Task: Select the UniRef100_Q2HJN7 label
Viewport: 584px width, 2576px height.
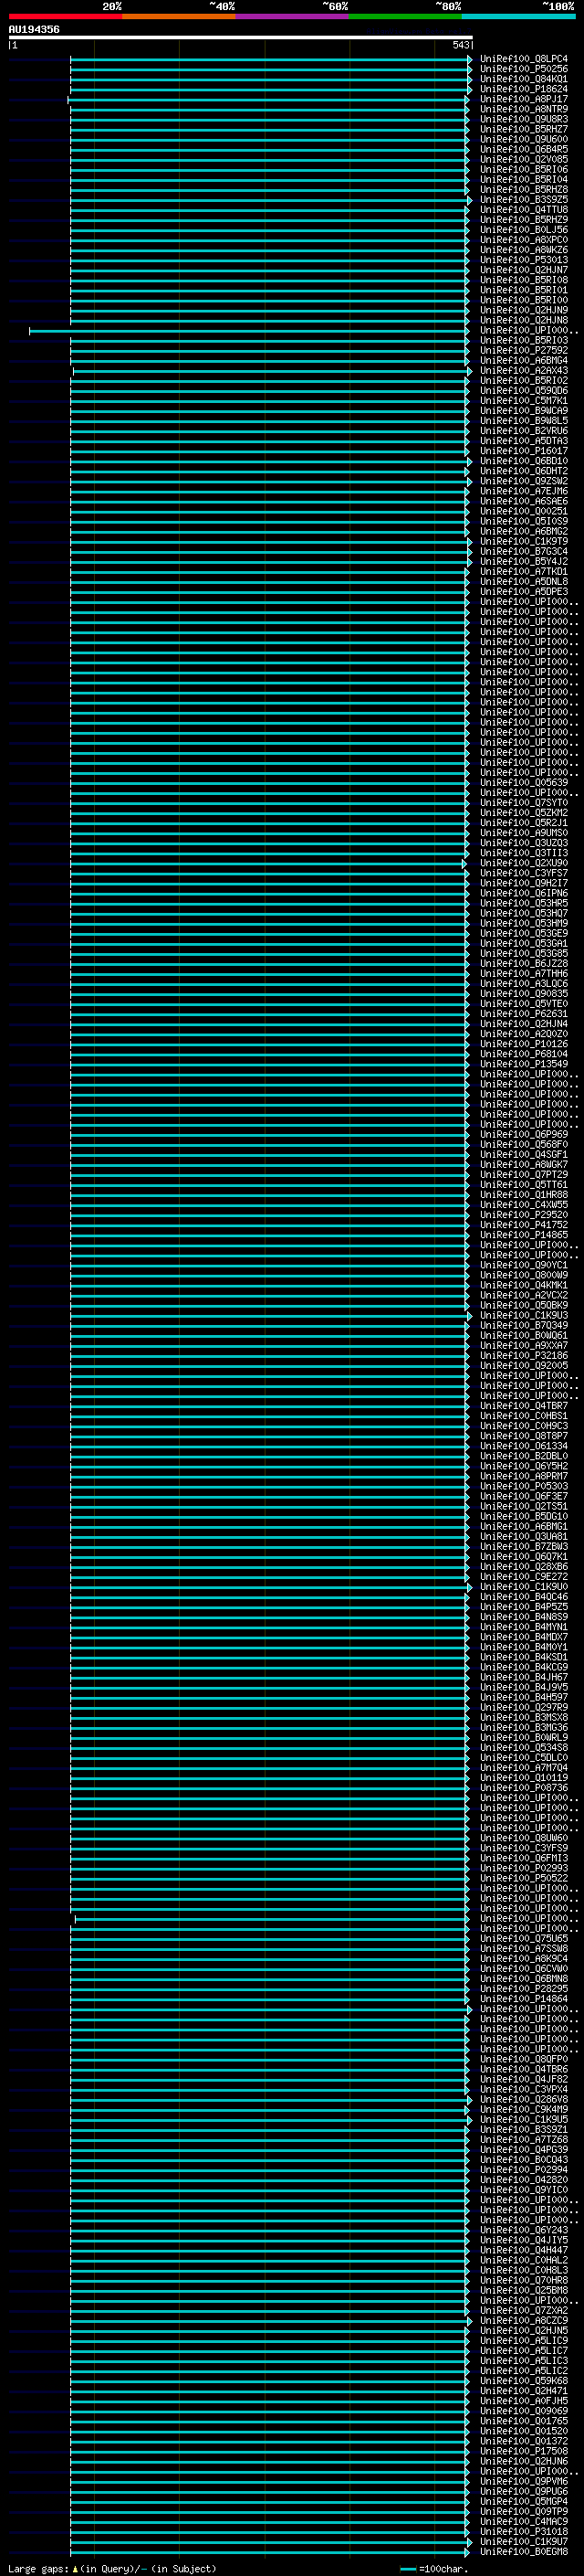Action: 523,270
